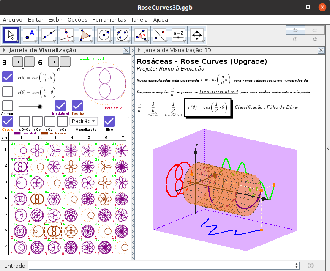
Task: Select the Point tool
Action: [x=30, y=35]
